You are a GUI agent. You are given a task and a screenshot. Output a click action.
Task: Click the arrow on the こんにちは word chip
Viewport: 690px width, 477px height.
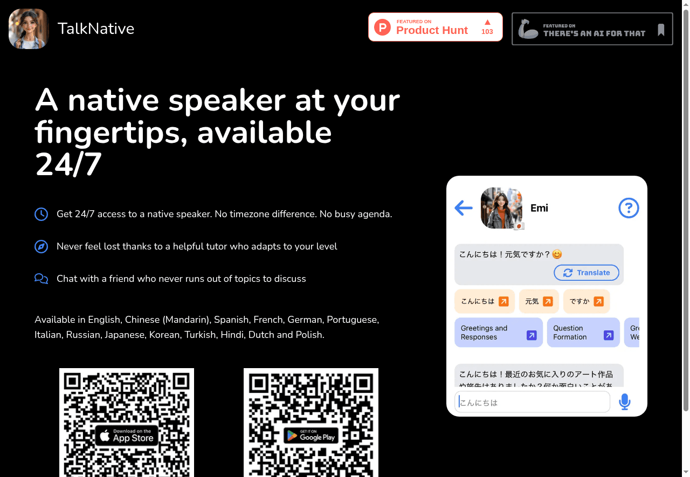[x=505, y=301]
